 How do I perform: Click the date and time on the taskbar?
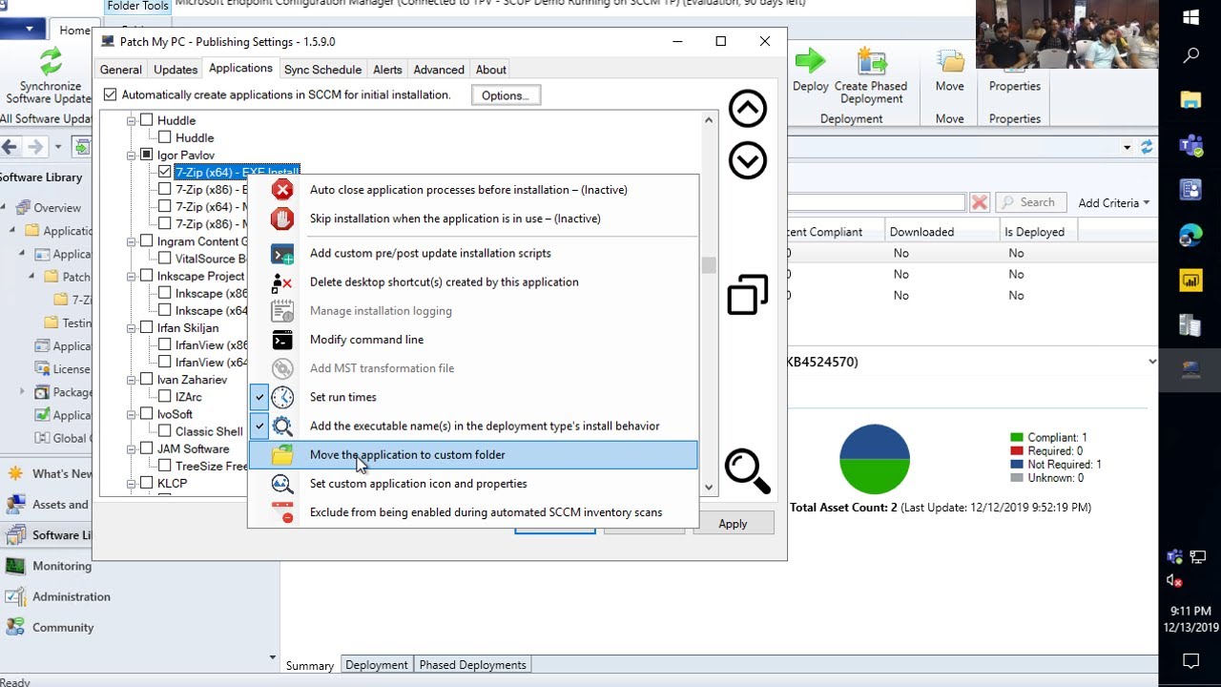(1190, 619)
